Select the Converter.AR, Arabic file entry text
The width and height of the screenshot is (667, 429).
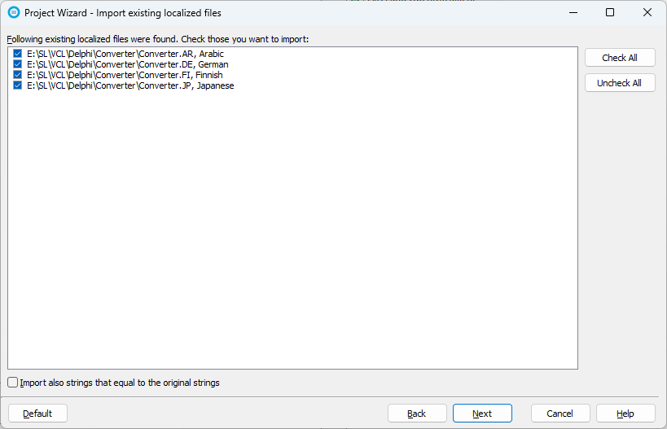125,54
